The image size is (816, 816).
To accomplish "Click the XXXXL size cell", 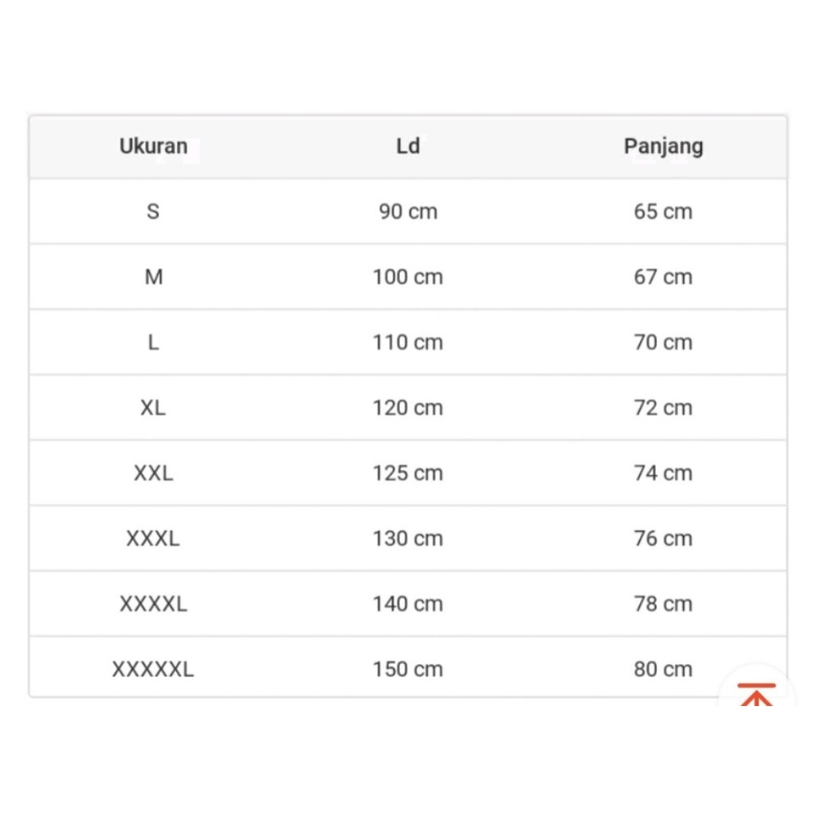I will pos(154,604).
